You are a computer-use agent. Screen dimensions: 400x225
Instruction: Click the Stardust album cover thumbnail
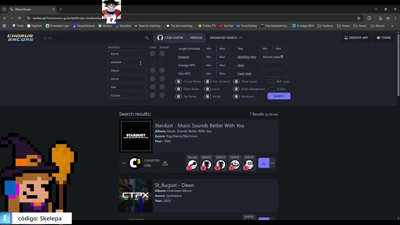coord(136,136)
